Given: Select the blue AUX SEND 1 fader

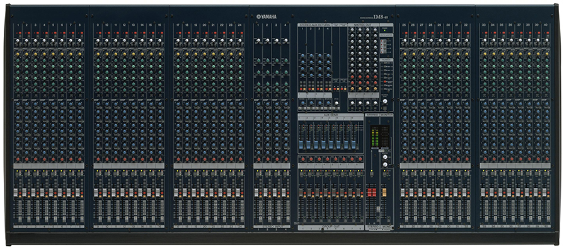Looking at the screenshot, I should point(301,144).
